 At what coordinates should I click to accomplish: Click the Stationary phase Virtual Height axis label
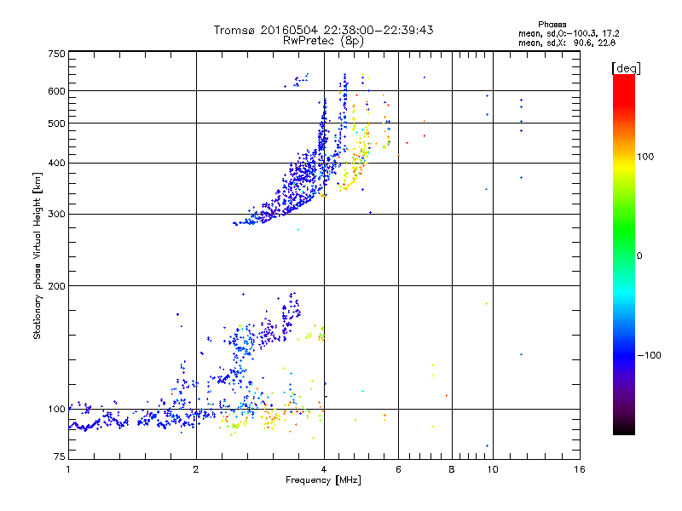pyautogui.click(x=38, y=257)
